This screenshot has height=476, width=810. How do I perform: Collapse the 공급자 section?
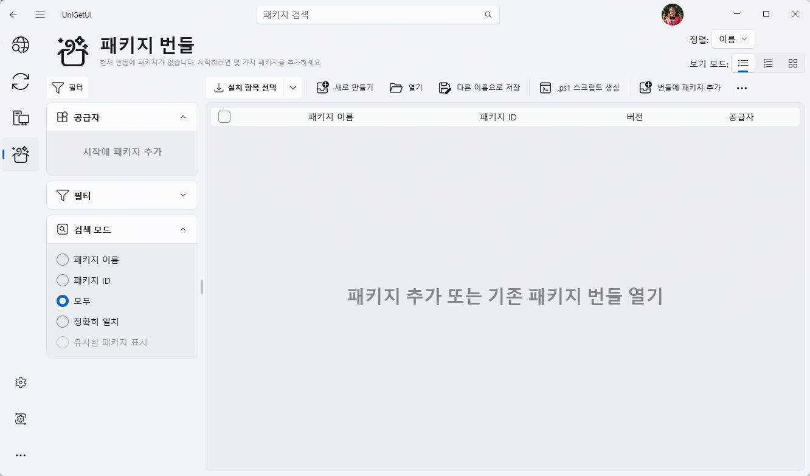tap(122, 117)
